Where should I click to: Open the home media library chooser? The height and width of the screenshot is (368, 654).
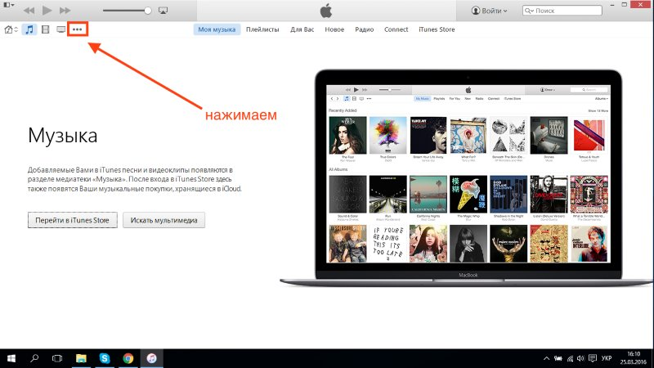[11, 29]
